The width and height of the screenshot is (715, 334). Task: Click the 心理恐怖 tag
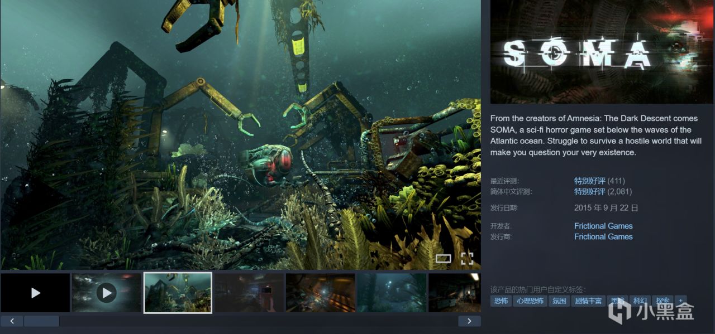coord(530,301)
